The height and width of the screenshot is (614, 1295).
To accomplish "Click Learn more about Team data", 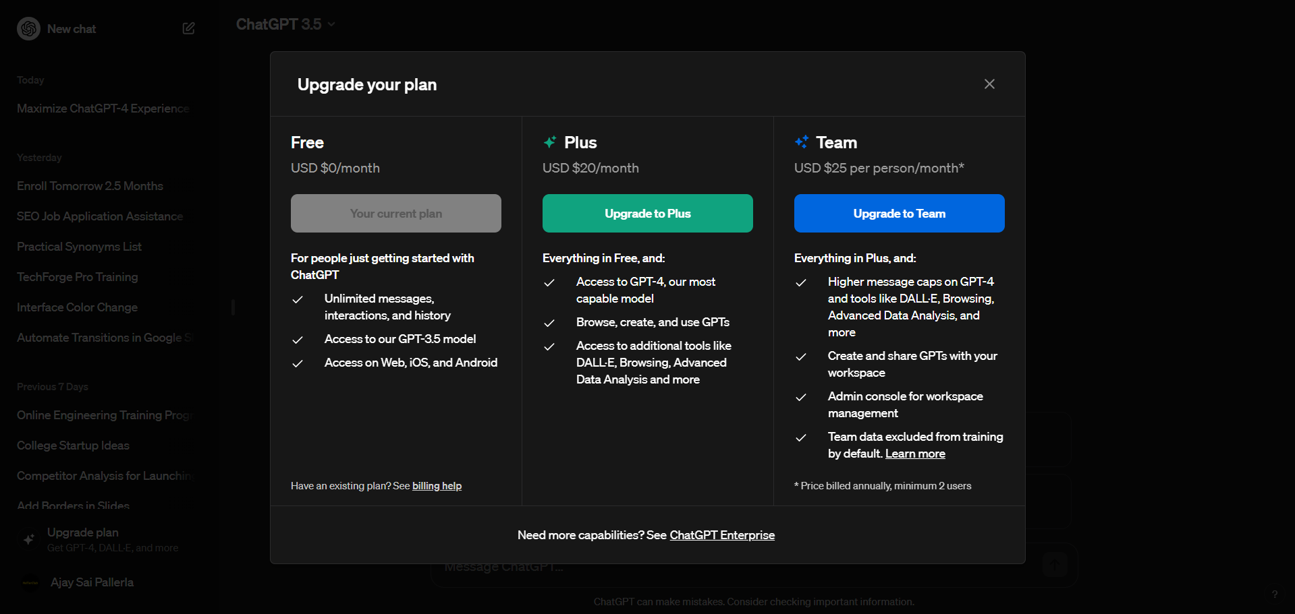I will coord(915,454).
